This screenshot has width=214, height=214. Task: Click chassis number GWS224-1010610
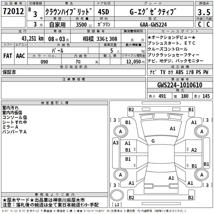click(180, 85)
